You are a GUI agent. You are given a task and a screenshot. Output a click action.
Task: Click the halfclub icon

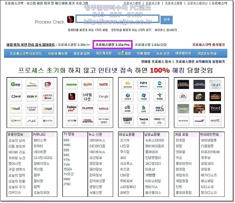pyautogui.click(x=103, y=109)
